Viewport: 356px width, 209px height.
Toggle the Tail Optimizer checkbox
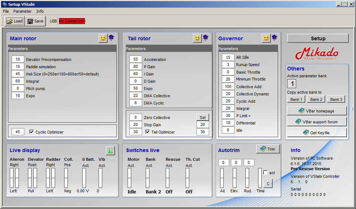[148, 132]
